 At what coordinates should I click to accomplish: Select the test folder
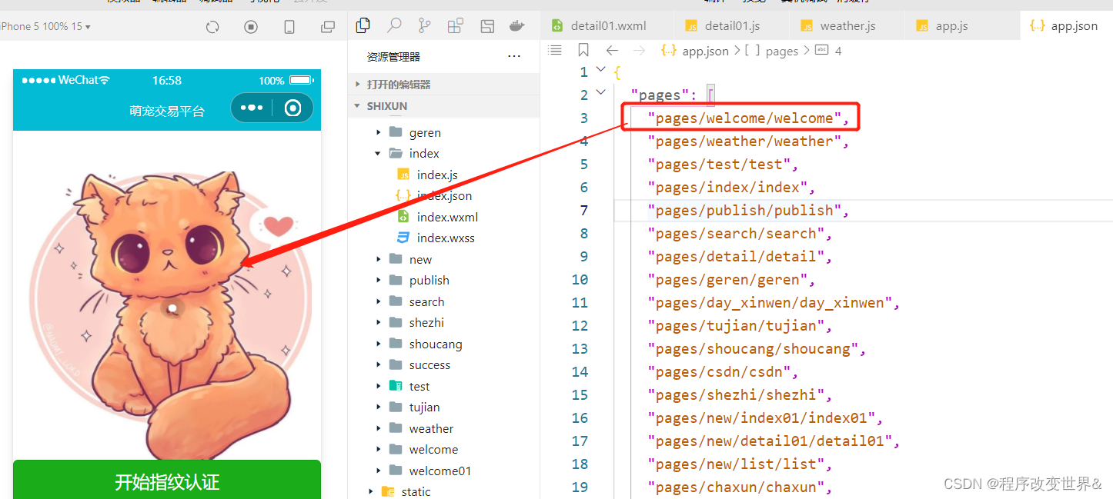tap(419, 387)
